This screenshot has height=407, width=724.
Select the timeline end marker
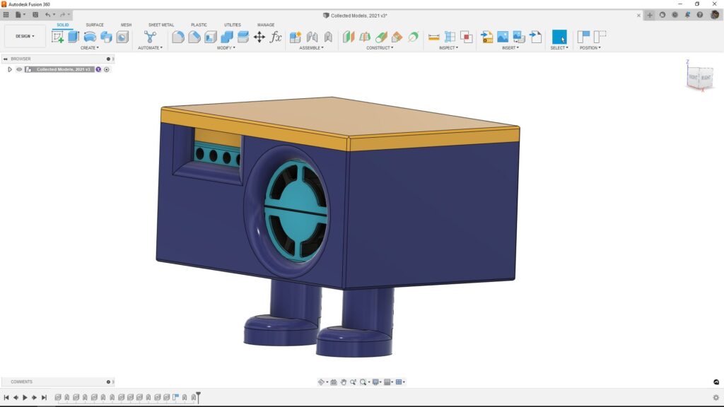(198, 397)
